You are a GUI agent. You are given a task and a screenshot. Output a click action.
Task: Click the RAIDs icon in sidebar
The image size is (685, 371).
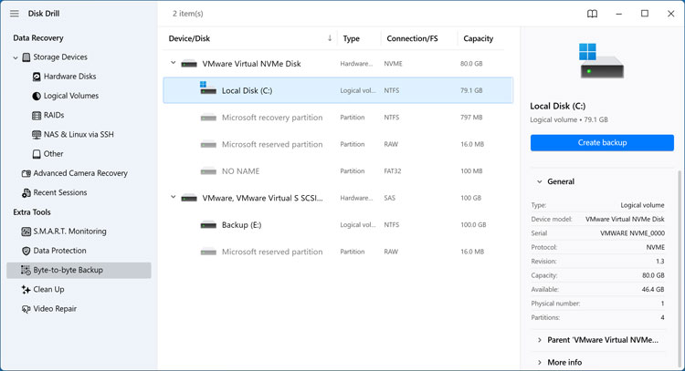(37, 116)
